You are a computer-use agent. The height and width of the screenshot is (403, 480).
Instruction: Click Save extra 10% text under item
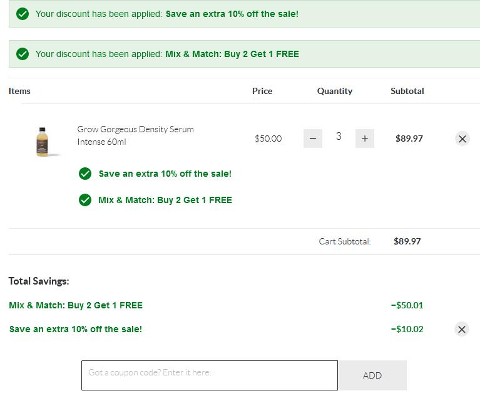[165, 174]
